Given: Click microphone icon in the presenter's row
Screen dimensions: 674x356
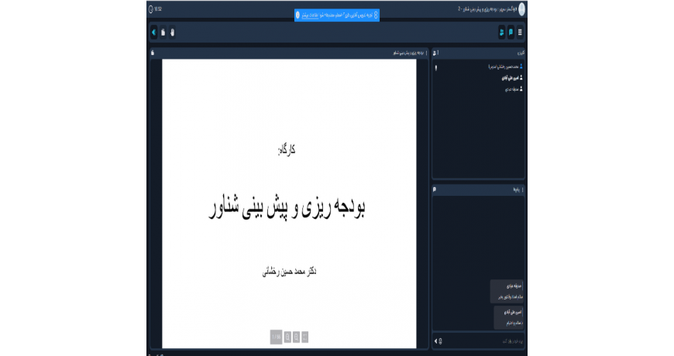Looking at the screenshot, I should coord(436,68).
